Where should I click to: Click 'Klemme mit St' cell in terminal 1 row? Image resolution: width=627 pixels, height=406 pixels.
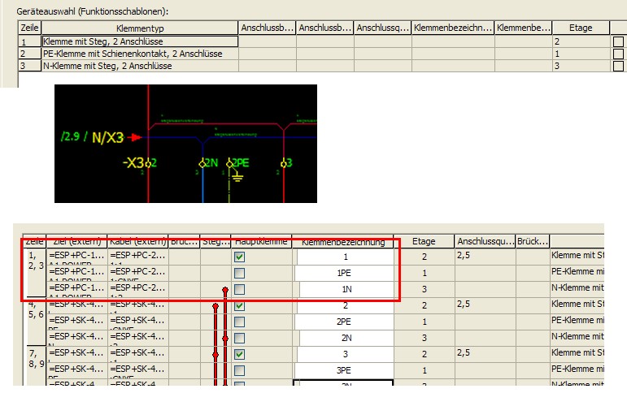577,257
